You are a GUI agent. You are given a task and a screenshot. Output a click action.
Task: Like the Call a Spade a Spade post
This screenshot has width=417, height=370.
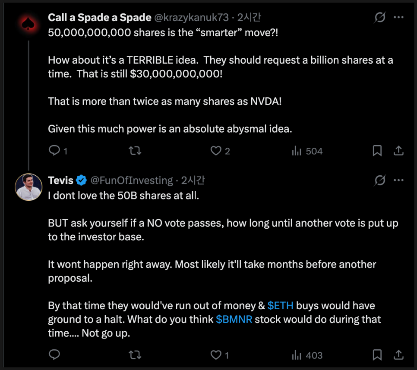pyautogui.click(x=216, y=151)
